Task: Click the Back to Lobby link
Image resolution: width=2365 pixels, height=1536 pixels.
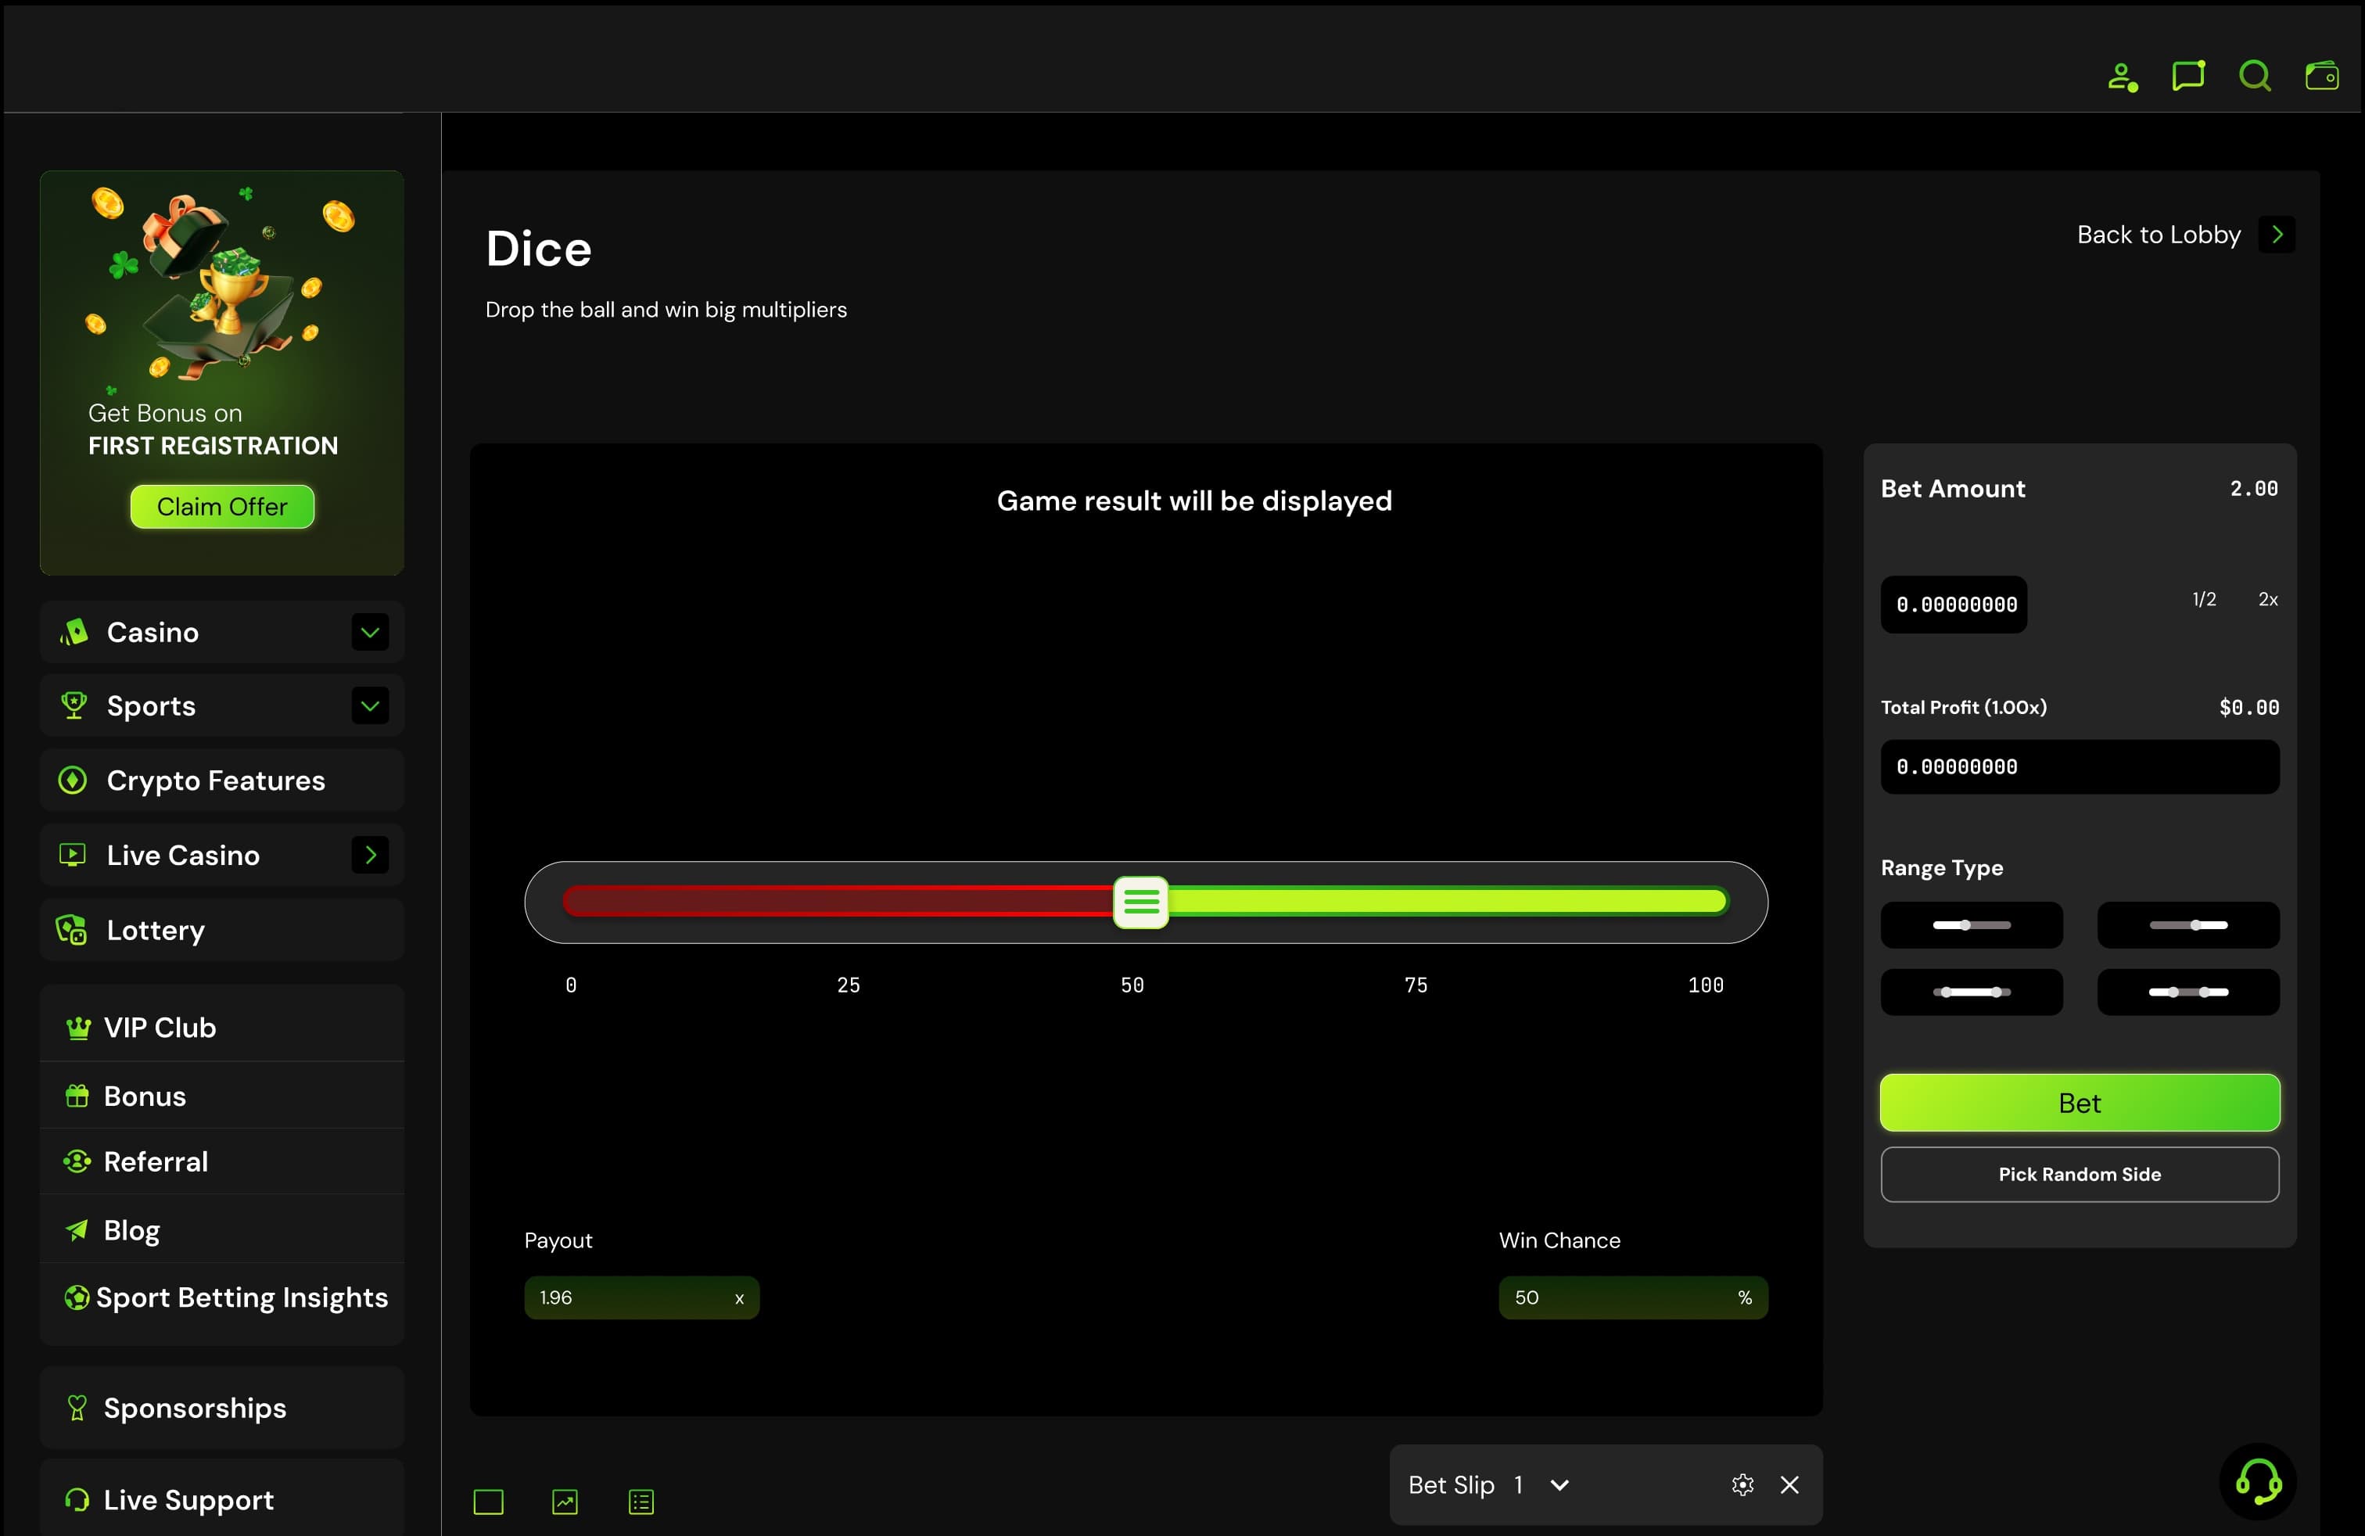Action: coord(2159,235)
